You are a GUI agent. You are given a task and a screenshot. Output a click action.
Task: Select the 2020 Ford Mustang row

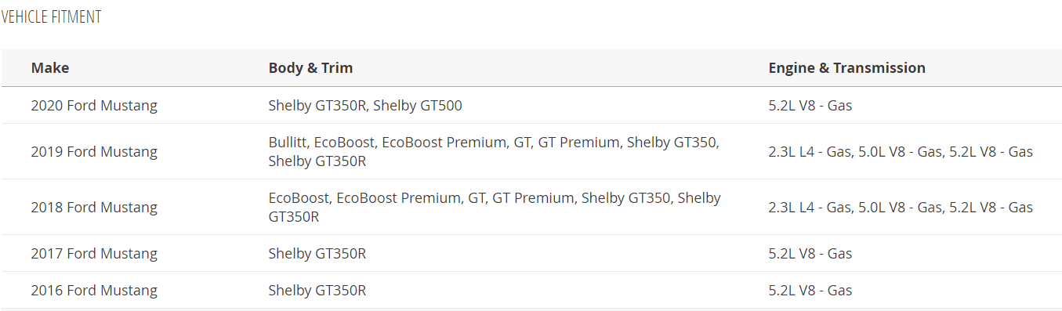pos(531,105)
